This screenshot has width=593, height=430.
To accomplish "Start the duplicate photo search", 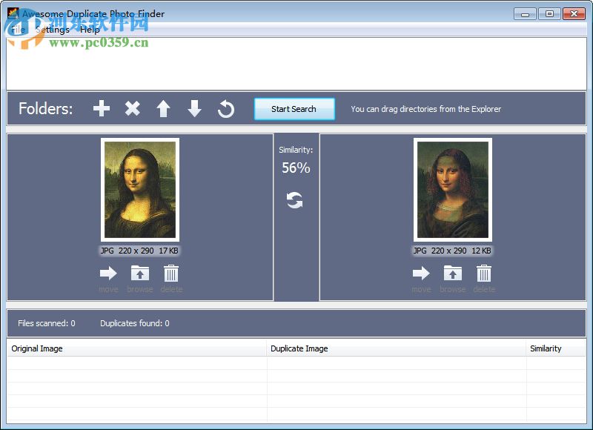I will point(294,108).
